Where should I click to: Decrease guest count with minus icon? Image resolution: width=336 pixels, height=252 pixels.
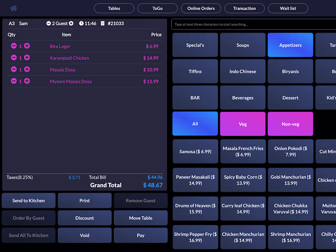coord(49,23)
